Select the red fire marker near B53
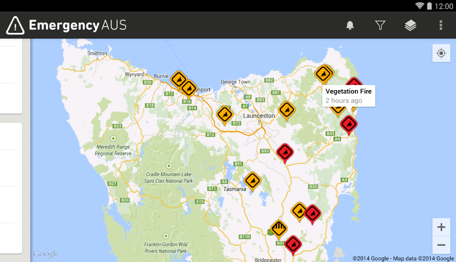456x262 pixels. [x=285, y=152]
